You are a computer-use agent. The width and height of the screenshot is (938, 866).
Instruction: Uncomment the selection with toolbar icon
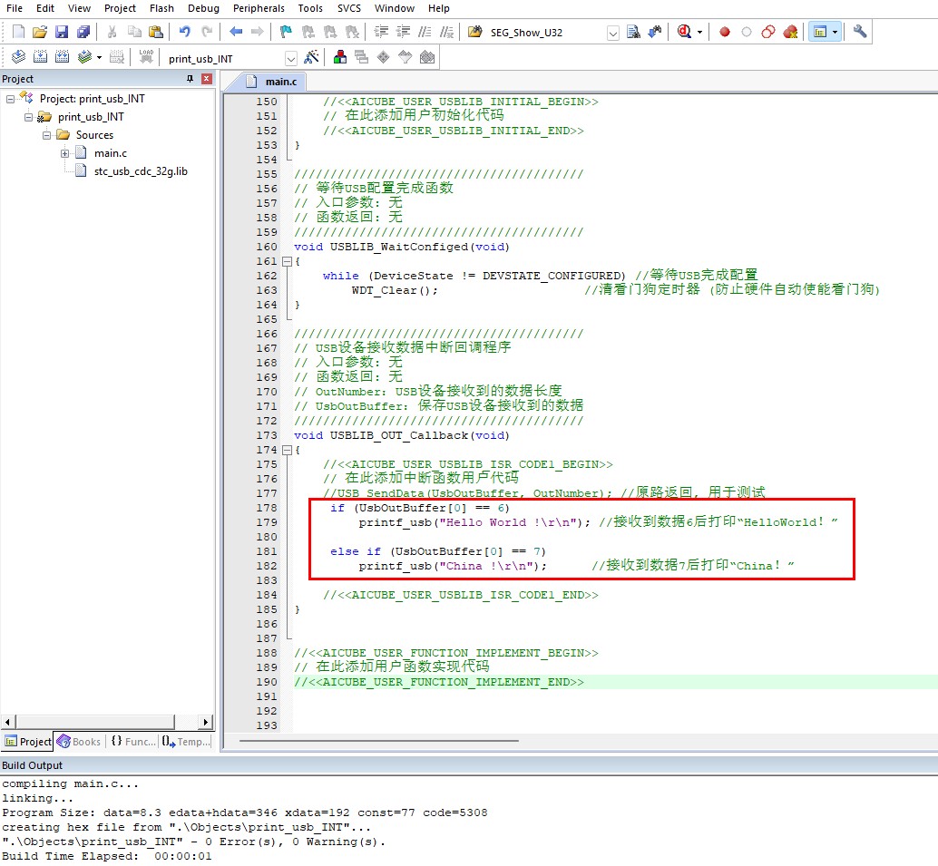[446, 32]
